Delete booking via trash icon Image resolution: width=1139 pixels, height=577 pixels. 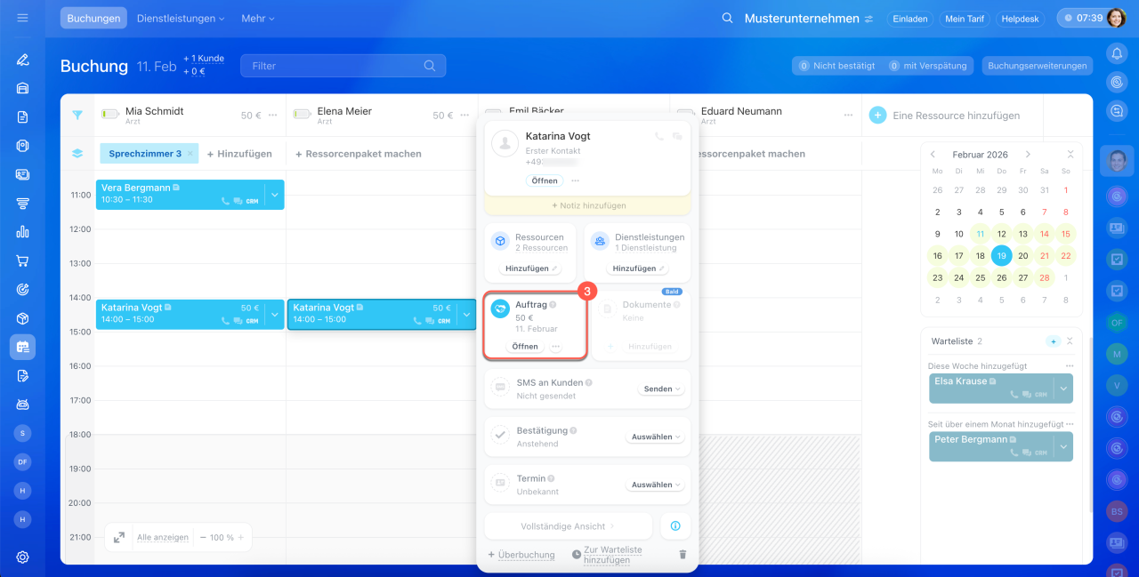(683, 555)
